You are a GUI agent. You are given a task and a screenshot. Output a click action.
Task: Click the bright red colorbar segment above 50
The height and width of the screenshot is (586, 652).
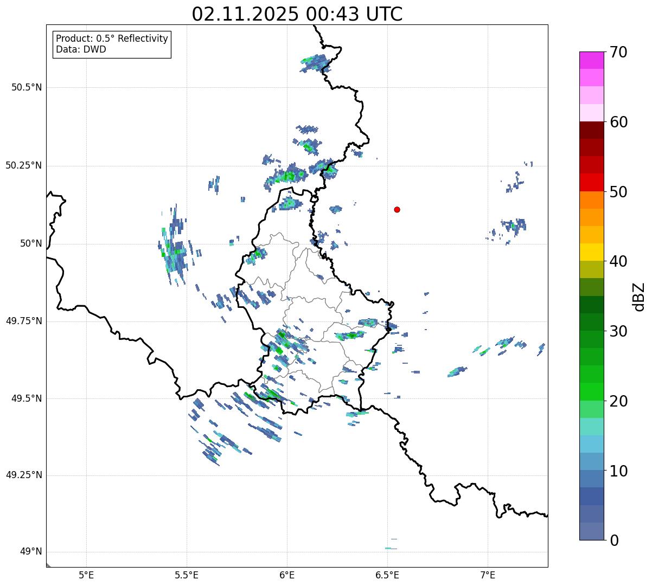[x=591, y=183]
